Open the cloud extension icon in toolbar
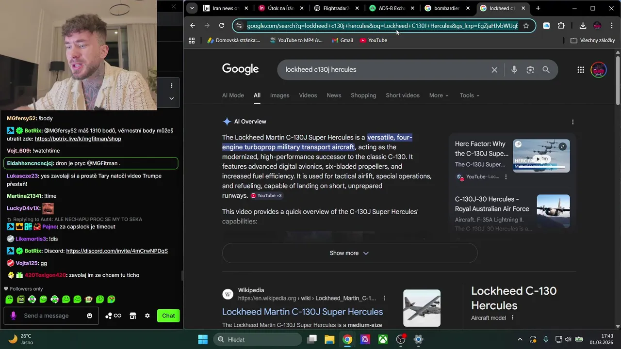 (546, 26)
